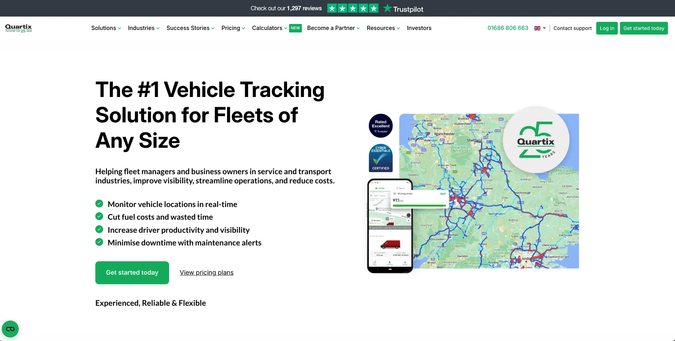The width and height of the screenshot is (675, 341).
Task: Open the country selector dropdown arrow
Action: [x=544, y=28]
